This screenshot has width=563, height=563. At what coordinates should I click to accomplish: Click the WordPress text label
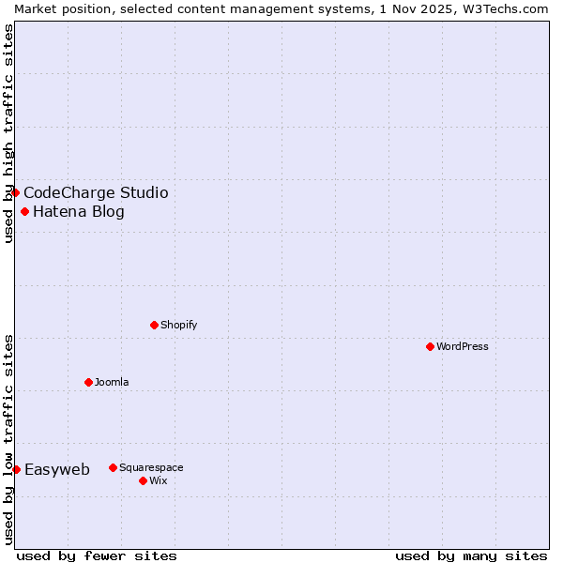click(x=463, y=347)
